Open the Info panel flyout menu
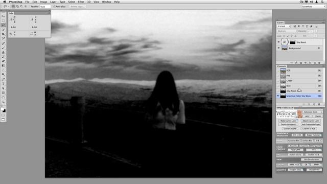Viewport: 327px width, 184px height. coord(49,13)
